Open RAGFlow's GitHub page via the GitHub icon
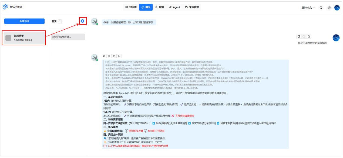This screenshot has height=158, width=343. point(320,8)
